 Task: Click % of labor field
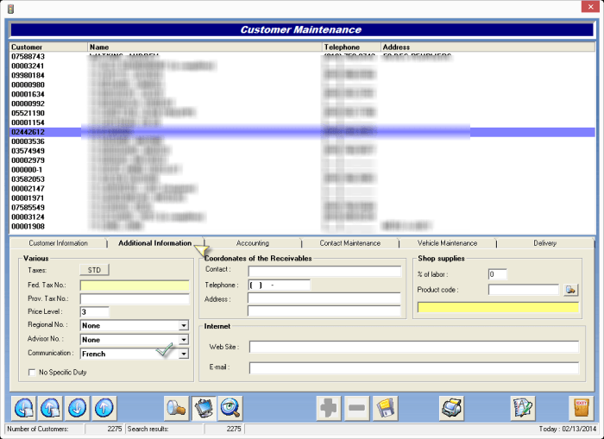(x=497, y=274)
